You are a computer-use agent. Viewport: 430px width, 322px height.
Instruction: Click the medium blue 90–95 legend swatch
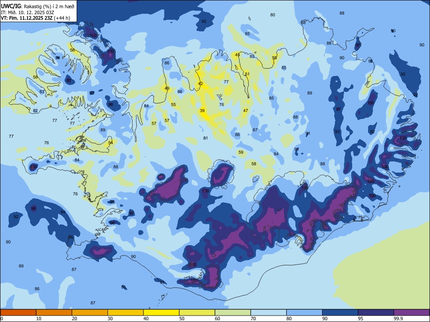[x=340, y=313]
